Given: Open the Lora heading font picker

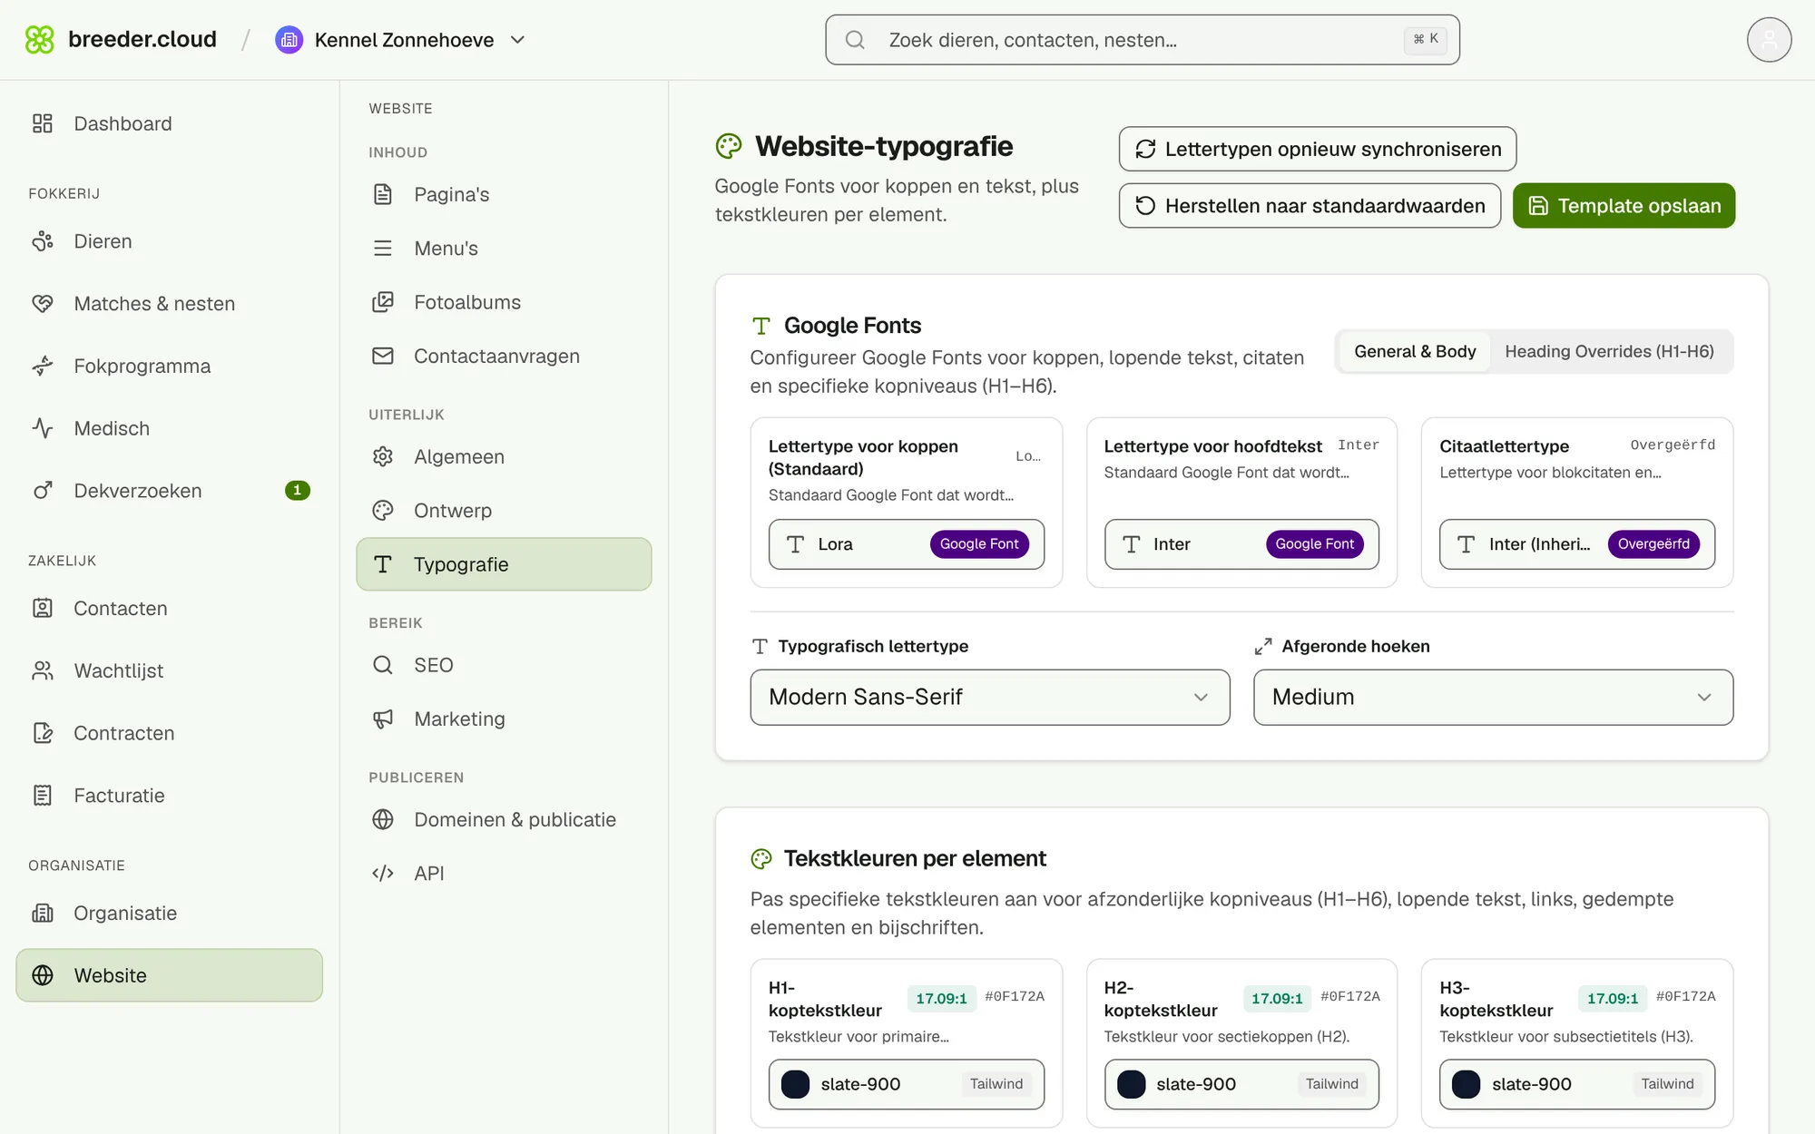Looking at the screenshot, I should [x=906, y=544].
